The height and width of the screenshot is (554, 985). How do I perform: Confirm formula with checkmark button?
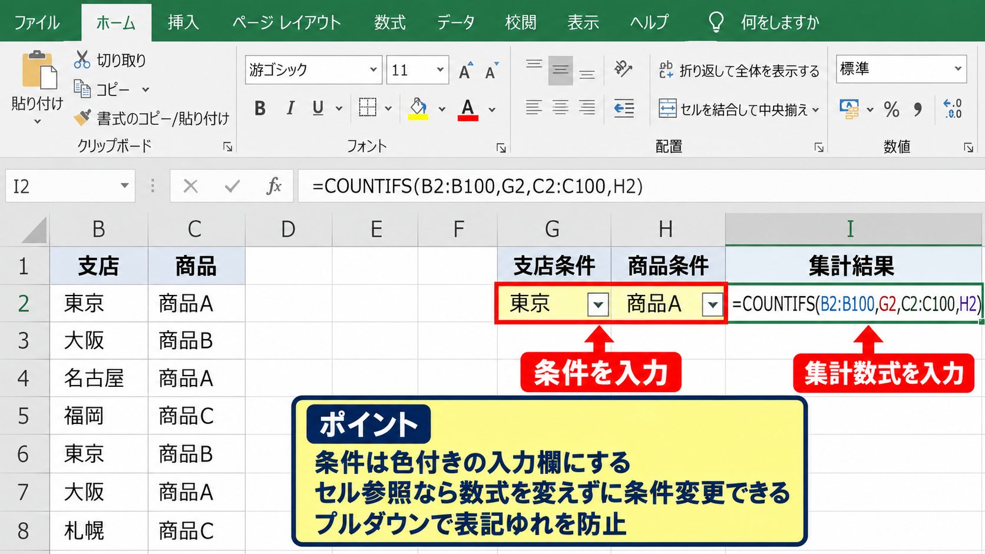(x=232, y=186)
